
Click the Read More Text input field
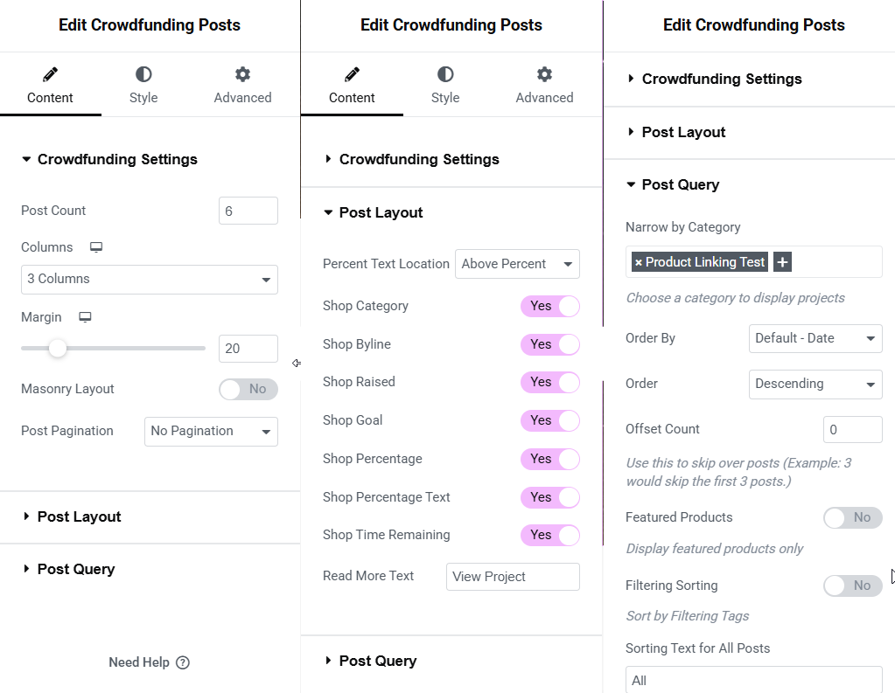pos(513,577)
